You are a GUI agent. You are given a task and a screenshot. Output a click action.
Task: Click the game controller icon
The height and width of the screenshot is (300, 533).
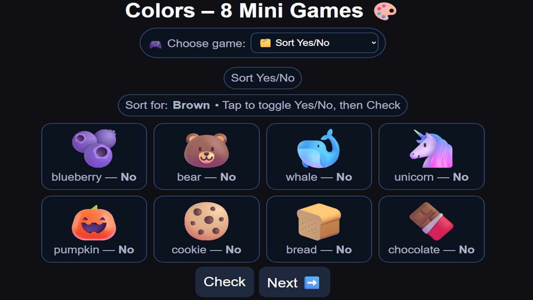[156, 44]
